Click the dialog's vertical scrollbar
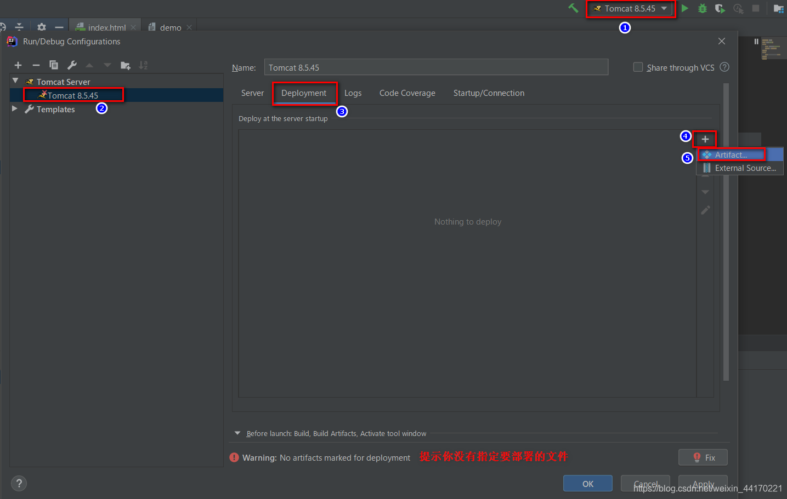787x499 pixels. (x=726, y=232)
